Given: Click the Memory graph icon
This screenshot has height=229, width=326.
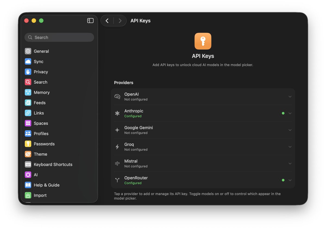Looking at the screenshot, I should 28,93.
